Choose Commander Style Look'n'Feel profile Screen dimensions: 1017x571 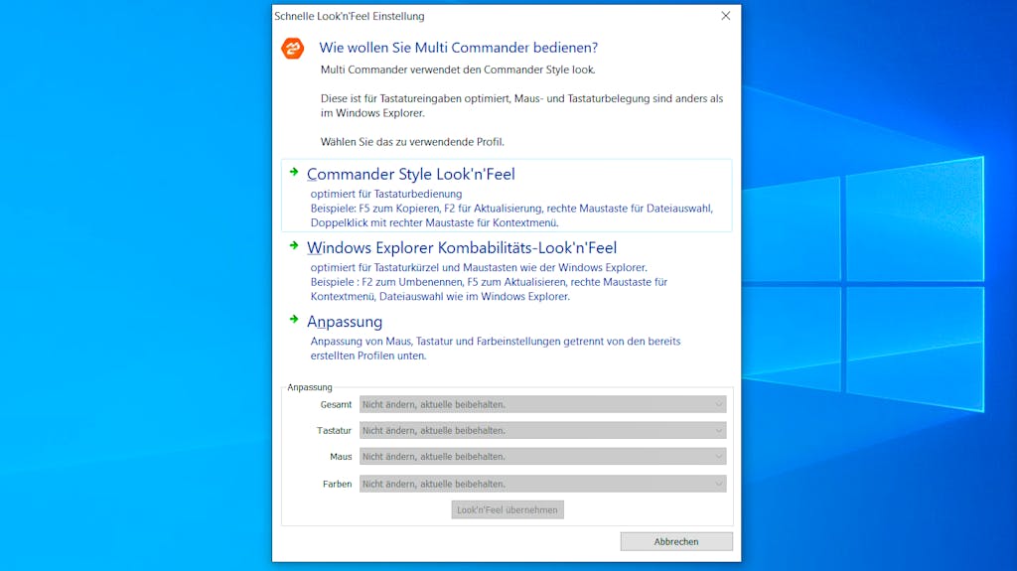[507, 196]
